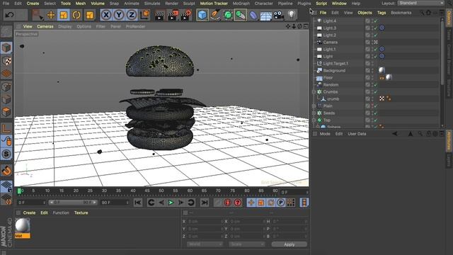Select the Texture mode checkered cube icon
The width and height of the screenshot is (453, 255).
point(6,61)
